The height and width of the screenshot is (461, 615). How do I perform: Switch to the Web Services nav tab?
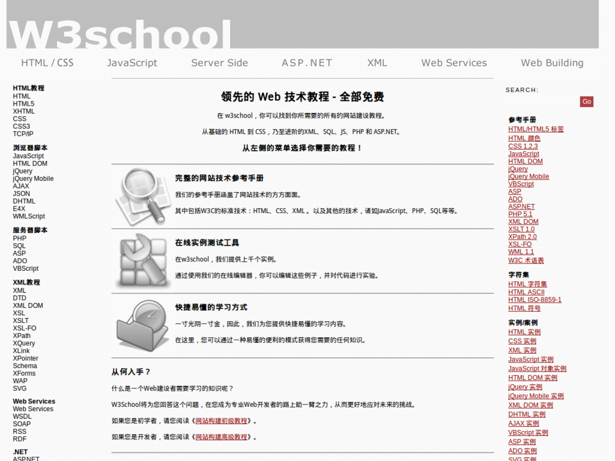pyautogui.click(x=454, y=62)
